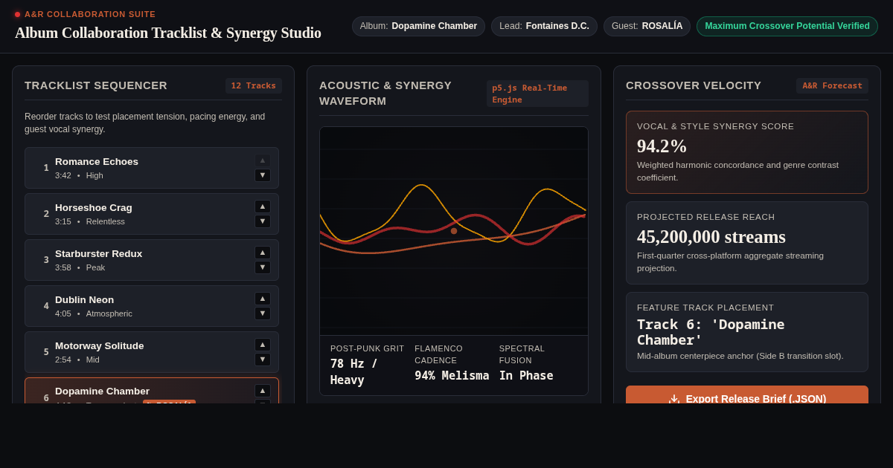Move Motorway Solitude up one position

[x=263, y=345]
